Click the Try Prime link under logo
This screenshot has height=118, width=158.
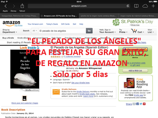pyautogui.click(x=18, y=25)
